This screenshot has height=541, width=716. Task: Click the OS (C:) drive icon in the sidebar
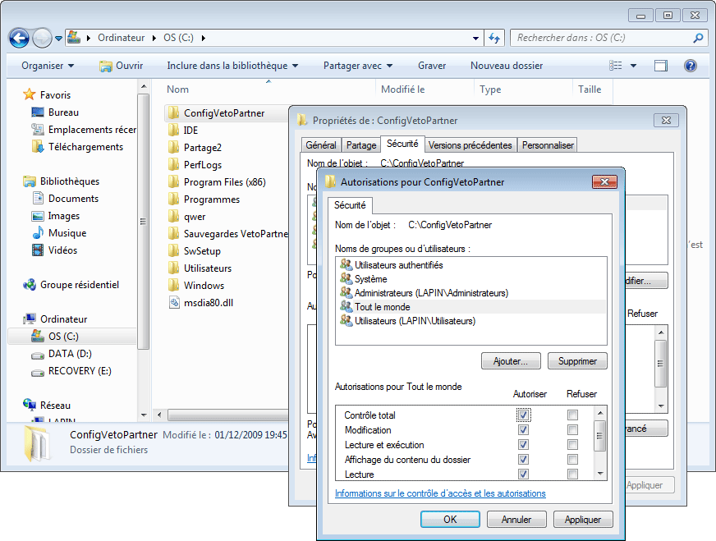tap(38, 336)
